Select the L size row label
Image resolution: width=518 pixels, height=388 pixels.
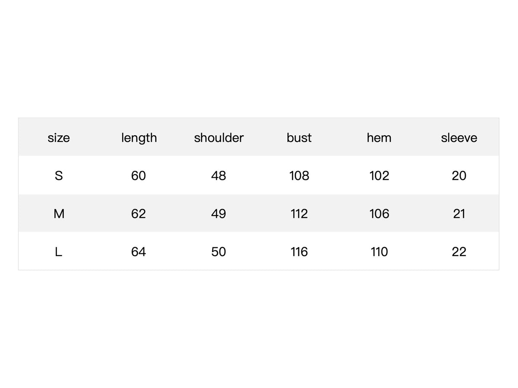pyautogui.click(x=59, y=252)
